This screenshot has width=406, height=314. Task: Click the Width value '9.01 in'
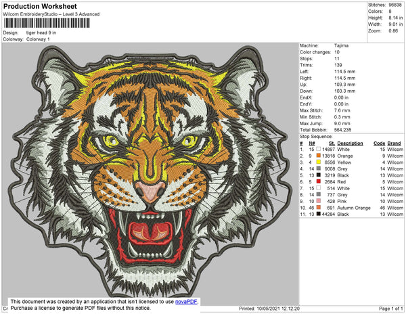click(x=396, y=24)
